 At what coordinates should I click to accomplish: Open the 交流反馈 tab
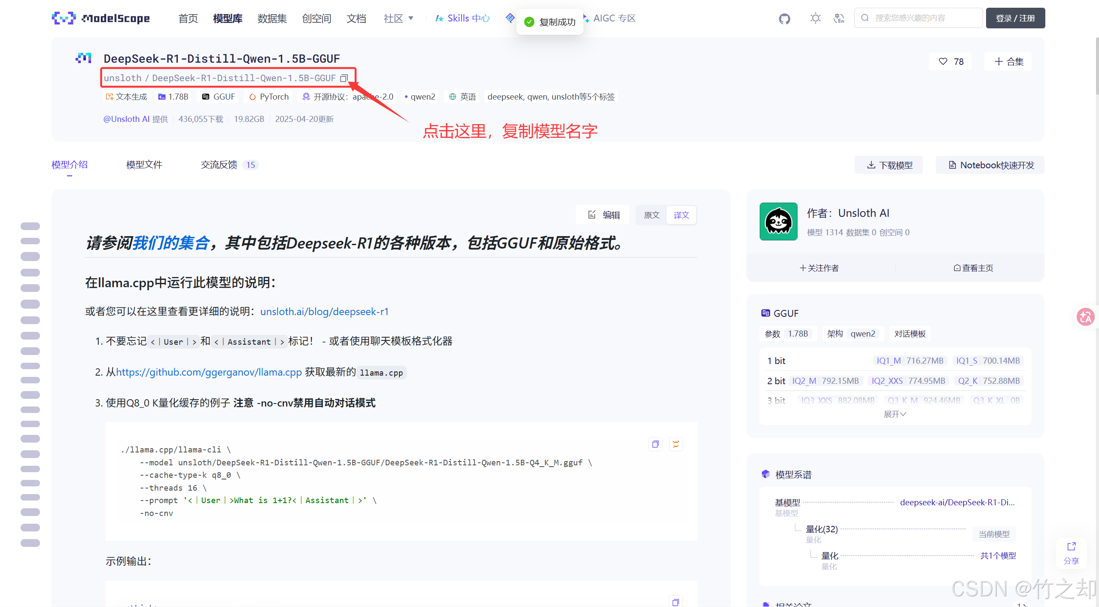219,165
